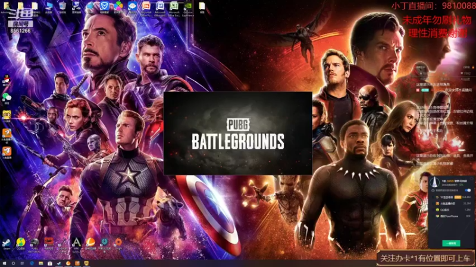Open the blue shield security app shortcut
The width and height of the screenshot is (476, 267).
pos(105,8)
